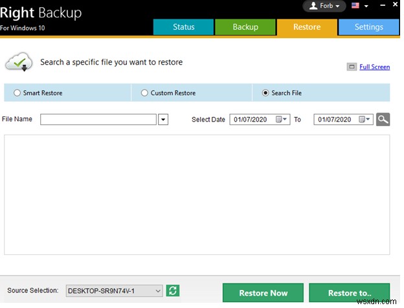Open the end date calendar picker

pos(365,119)
